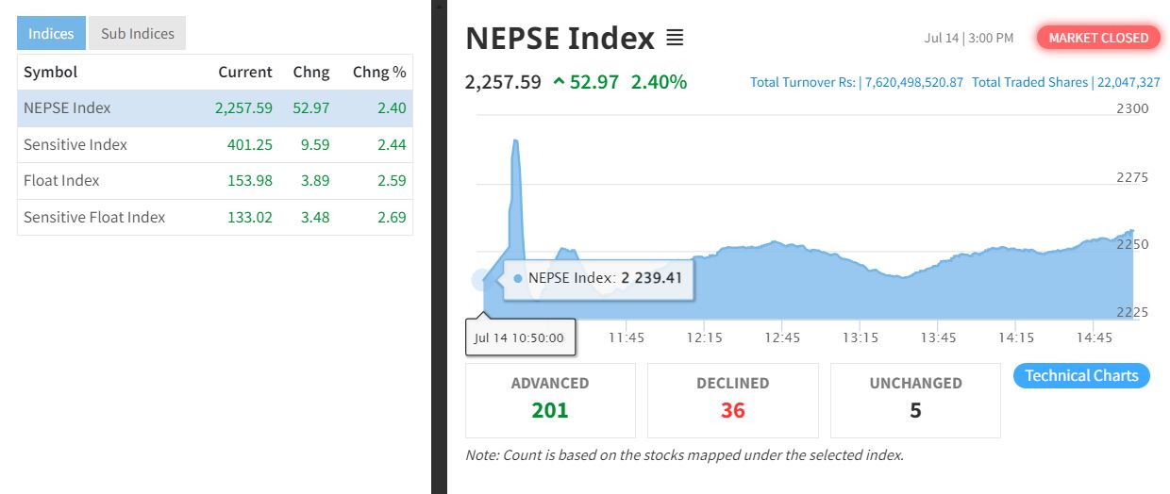Viewport: 1170px width, 494px height.
Task: Select the Float Index row
Action: 215,180
